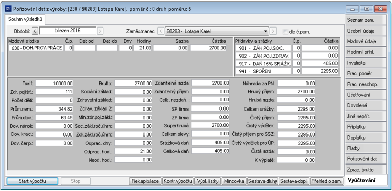392x191 pixels.
Task: Click the Hodiny cell showing 21.00
Action: pos(143,48)
